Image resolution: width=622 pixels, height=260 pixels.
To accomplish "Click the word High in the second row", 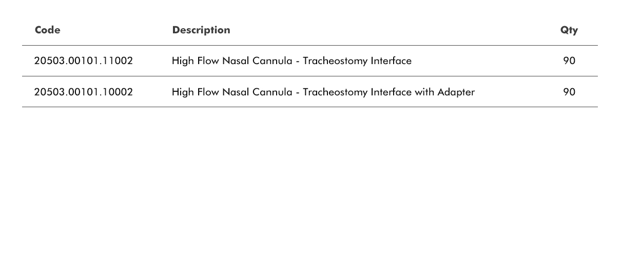I will tap(183, 92).
